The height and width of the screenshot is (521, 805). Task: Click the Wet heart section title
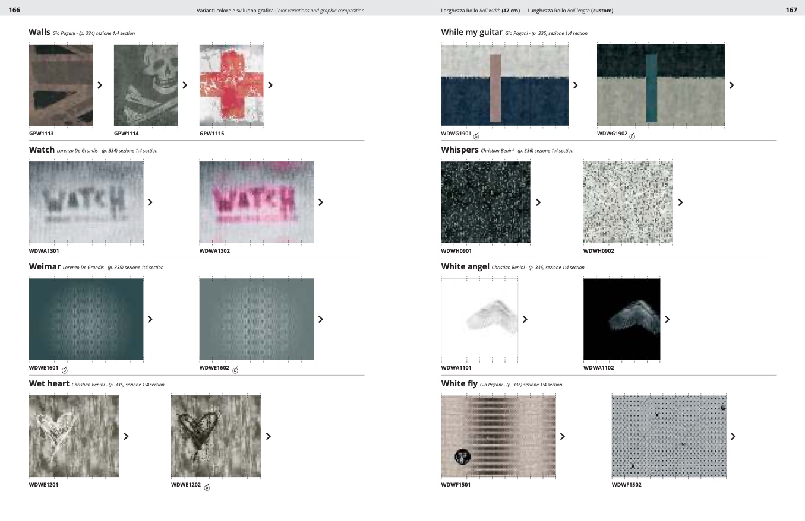coord(49,384)
